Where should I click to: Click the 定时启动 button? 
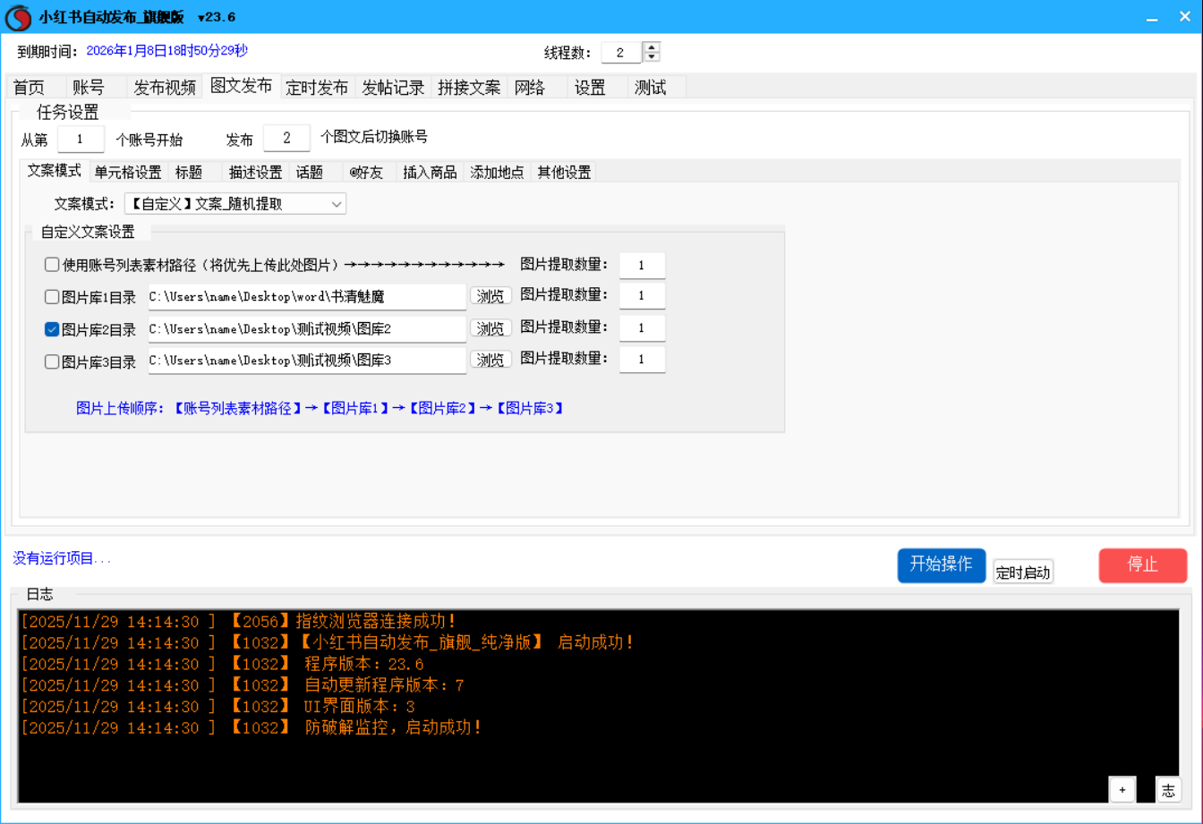click(x=1022, y=573)
